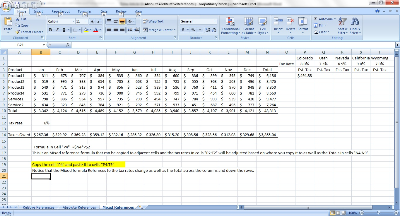Image resolution: width=400 pixels, height=216 pixels.
Task: Open the Page Layout ribbon tab
Action: [x=61, y=11]
